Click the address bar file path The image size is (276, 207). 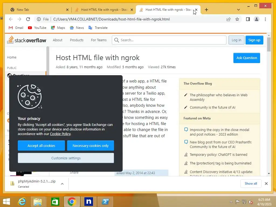point(111,19)
